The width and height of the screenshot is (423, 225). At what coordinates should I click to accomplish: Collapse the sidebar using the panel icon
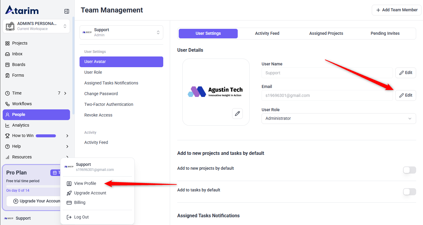click(67, 11)
